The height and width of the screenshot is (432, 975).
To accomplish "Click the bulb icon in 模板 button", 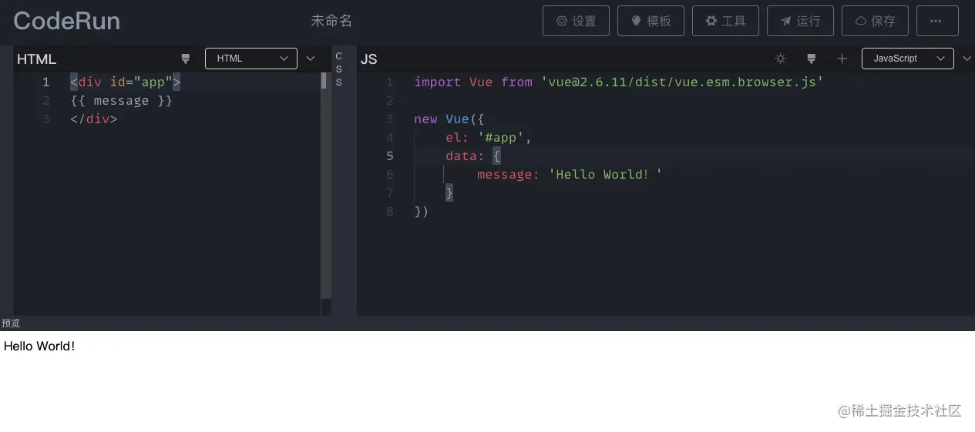I will pos(637,21).
